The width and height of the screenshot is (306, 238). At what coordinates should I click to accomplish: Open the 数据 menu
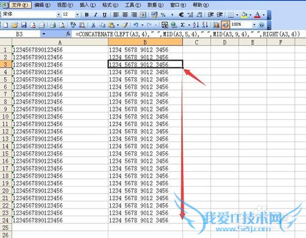(x=155, y=5)
